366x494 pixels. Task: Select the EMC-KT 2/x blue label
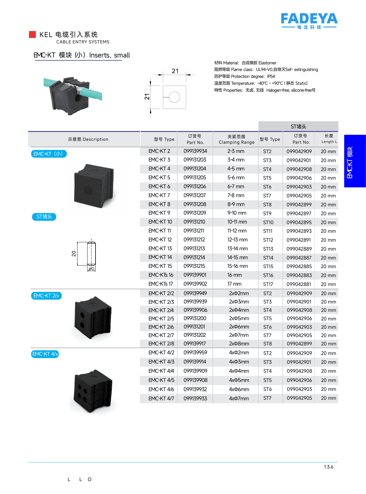46,296
